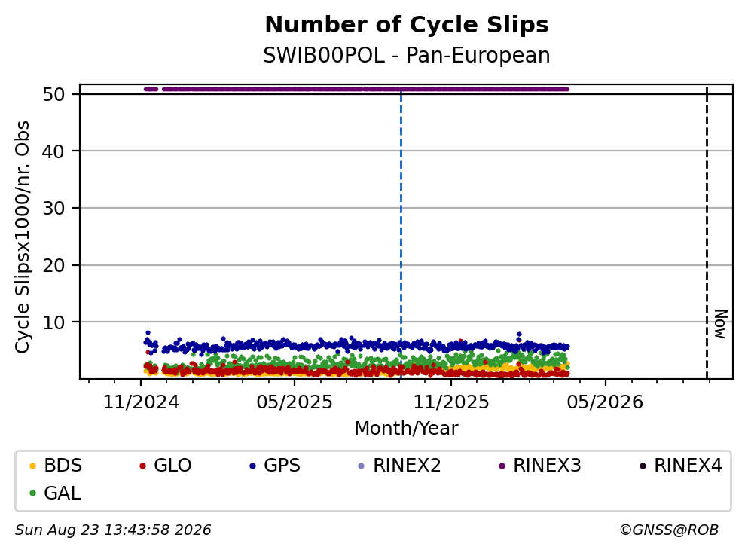748x553 pixels.
Task: Click the 'SWIB00POL - Pan-European' subtitle
Action: click(407, 55)
